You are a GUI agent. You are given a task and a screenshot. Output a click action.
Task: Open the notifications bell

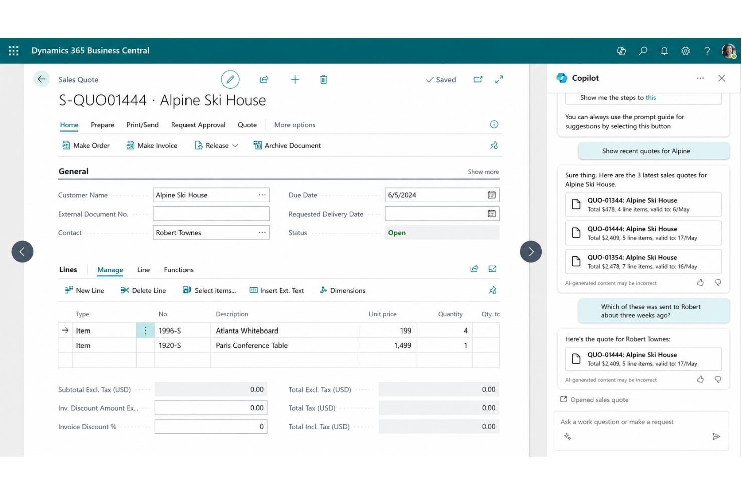click(x=664, y=51)
